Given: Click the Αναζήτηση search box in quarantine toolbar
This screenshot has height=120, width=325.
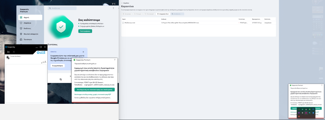Looking at the screenshot, I should pyautogui.click(x=178, y=14).
